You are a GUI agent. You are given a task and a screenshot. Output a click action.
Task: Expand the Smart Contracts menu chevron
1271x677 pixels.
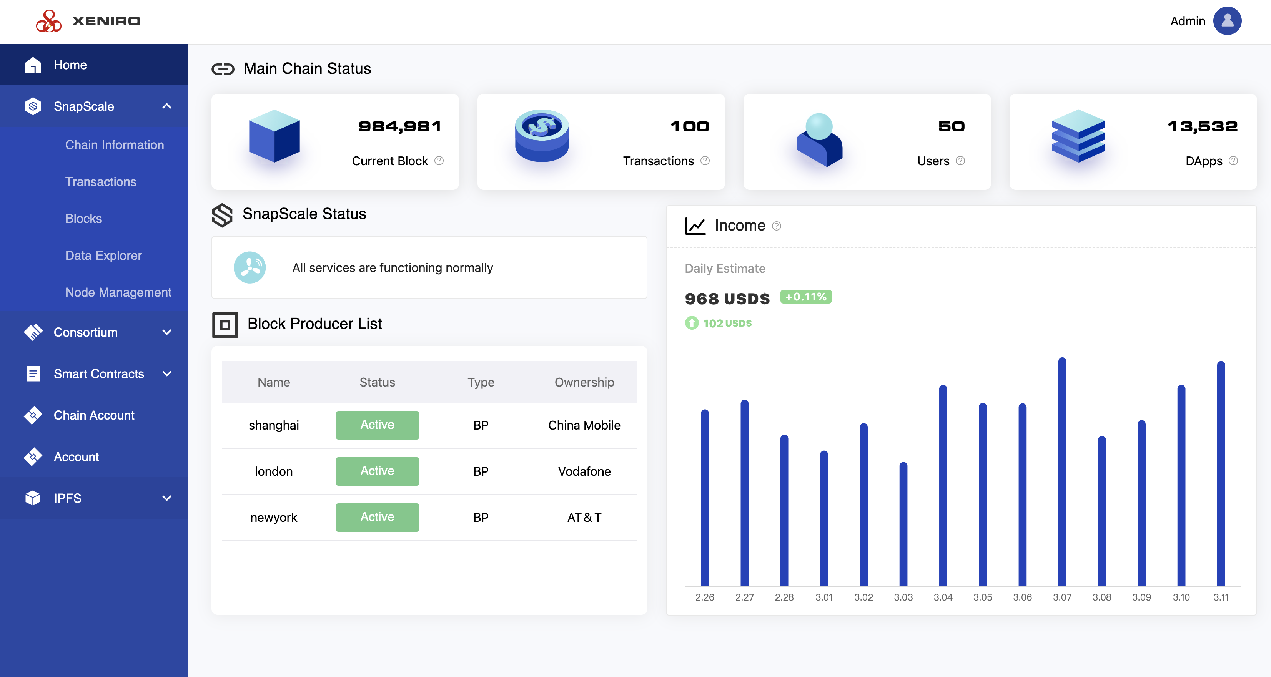click(167, 374)
